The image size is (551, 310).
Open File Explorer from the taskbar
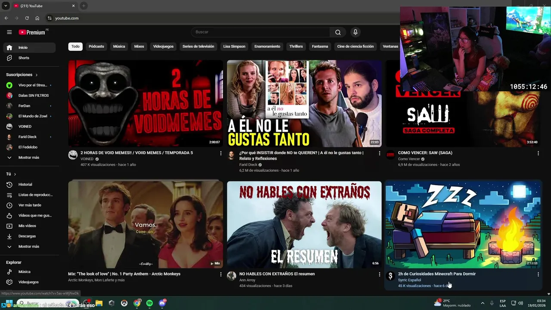pos(99,303)
